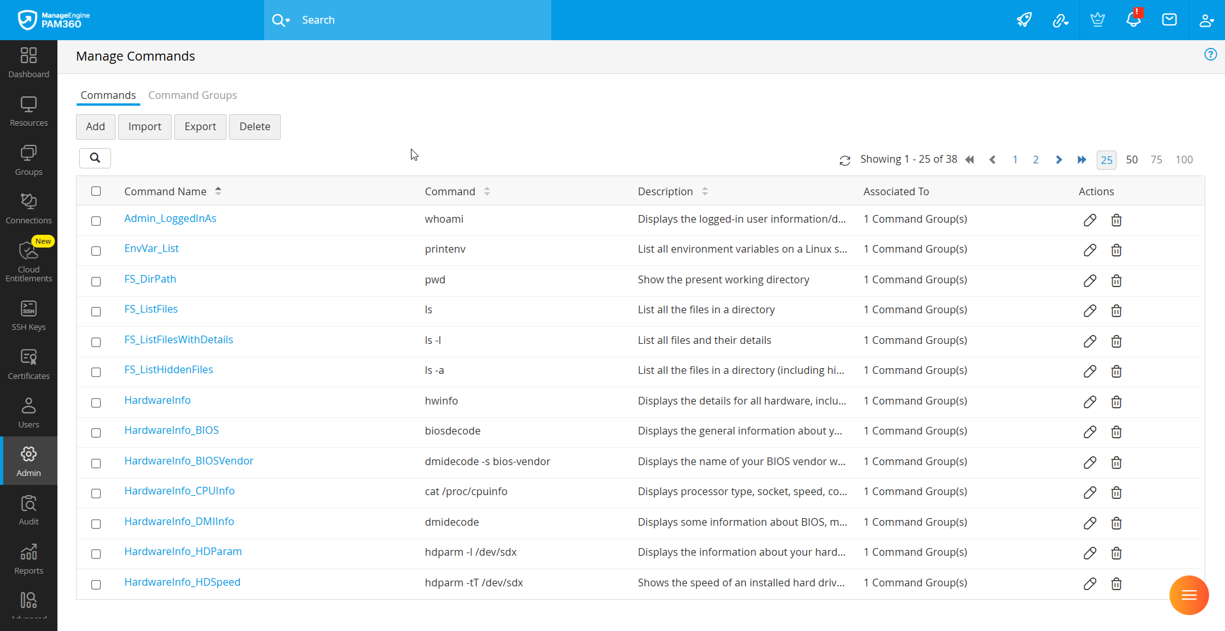Viewport: 1225px width, 631px height.
Task: Click the edit pencil for Admin_LoggedInAs
Action: [1090, 220]
